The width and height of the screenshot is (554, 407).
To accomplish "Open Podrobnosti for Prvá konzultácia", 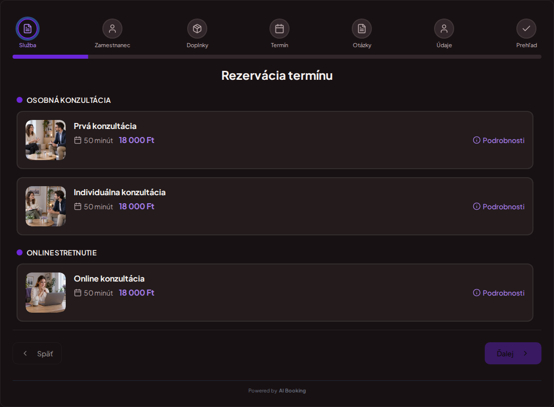I will 498,140.
